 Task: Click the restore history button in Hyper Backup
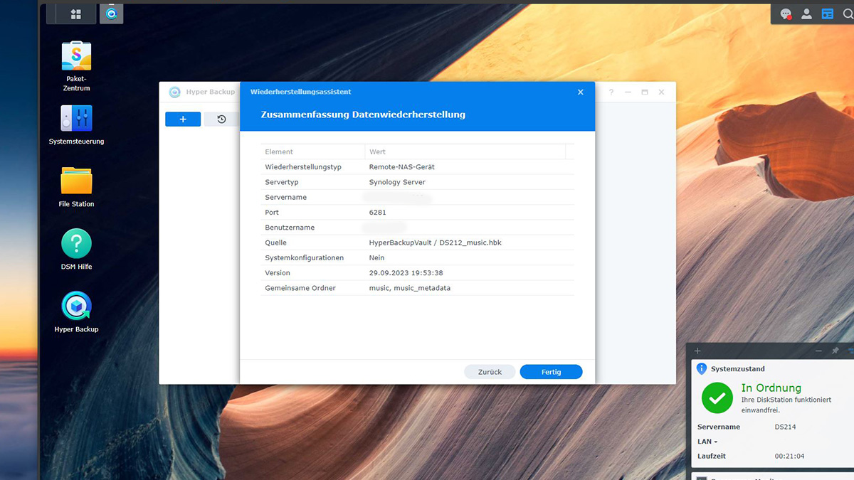pos(221,119)
